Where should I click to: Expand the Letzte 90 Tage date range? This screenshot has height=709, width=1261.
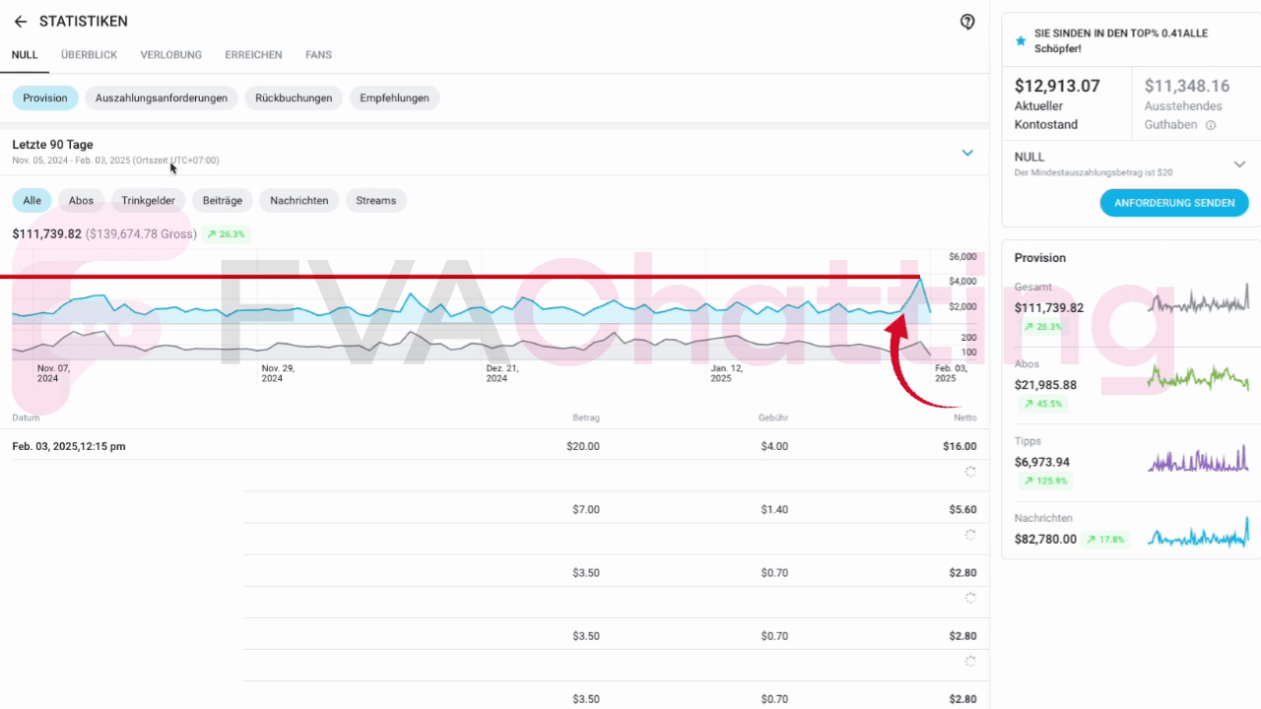tap(966, 153)
